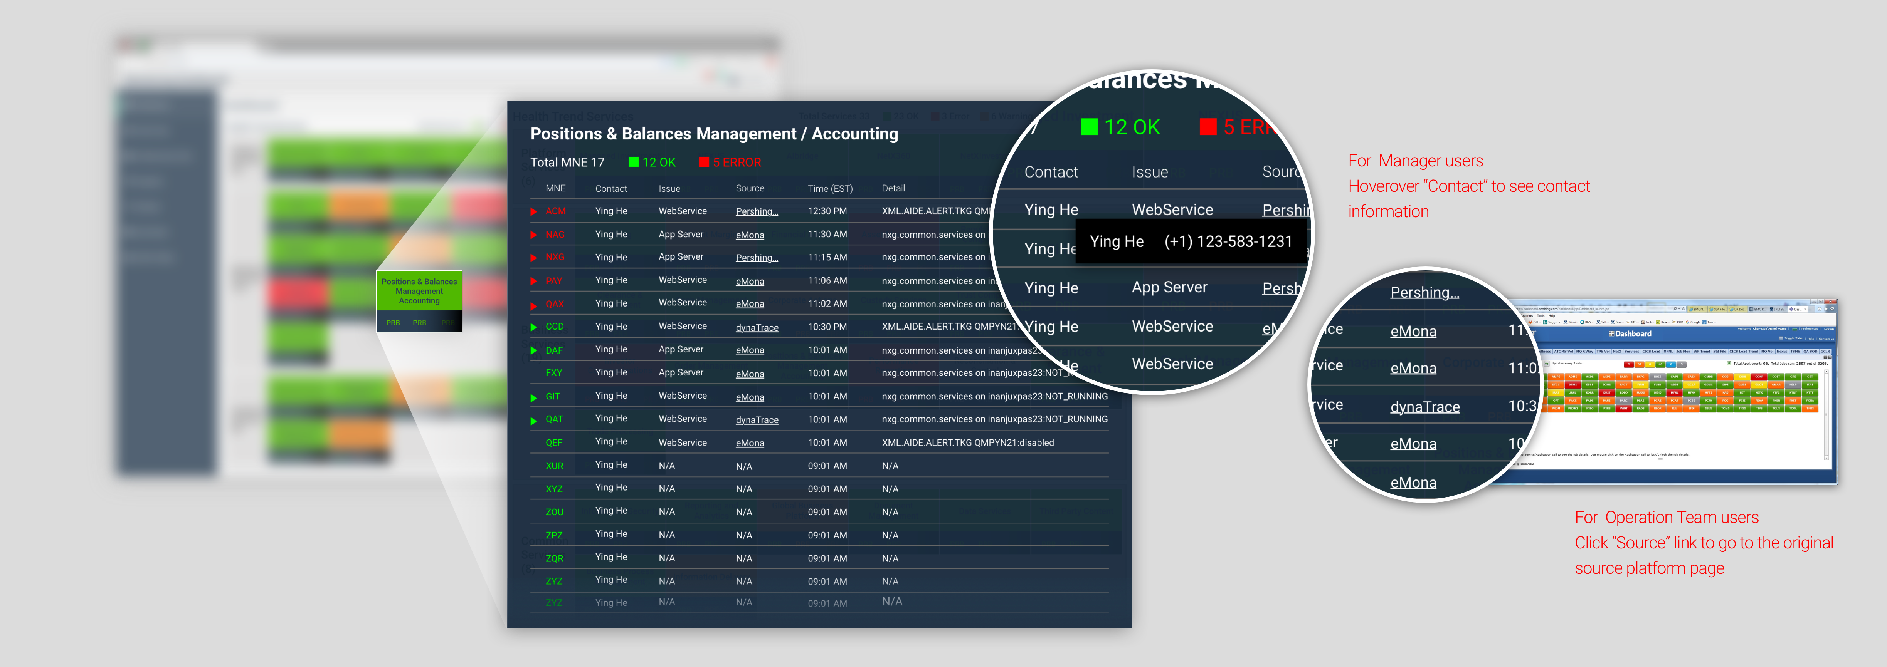Select the ACM mnemonic code
This screenshot has width=1887, height=667.
(x=555, y=211)
